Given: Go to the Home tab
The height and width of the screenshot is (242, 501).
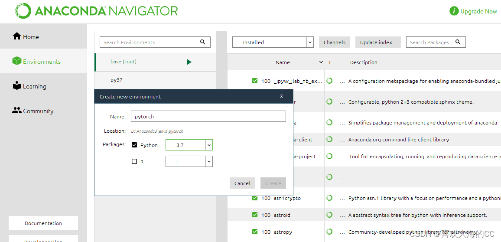Looking at the screenshot, I should click(43, 37).
